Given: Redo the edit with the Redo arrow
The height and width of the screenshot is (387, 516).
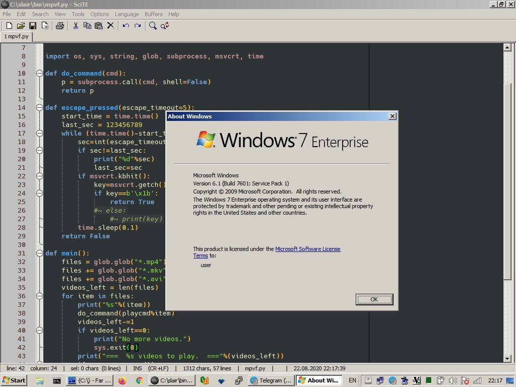Looking at the screenshot, I should [138, 26].
